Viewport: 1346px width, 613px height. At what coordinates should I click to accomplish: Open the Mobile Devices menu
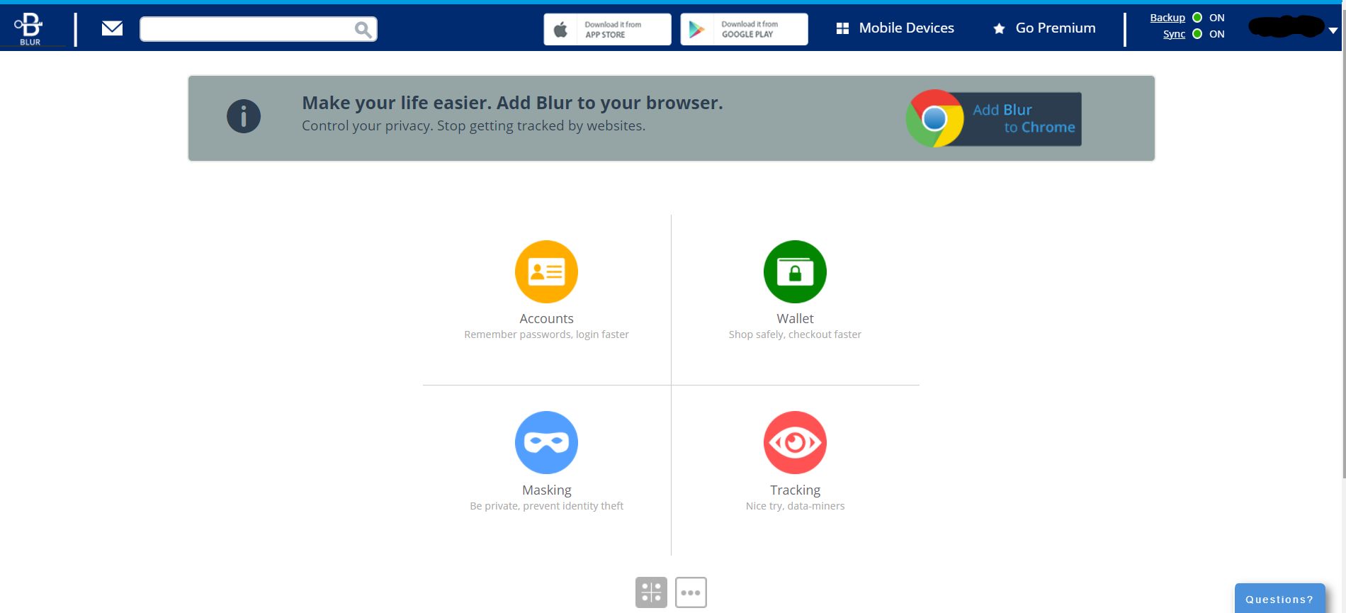[895, 28]
